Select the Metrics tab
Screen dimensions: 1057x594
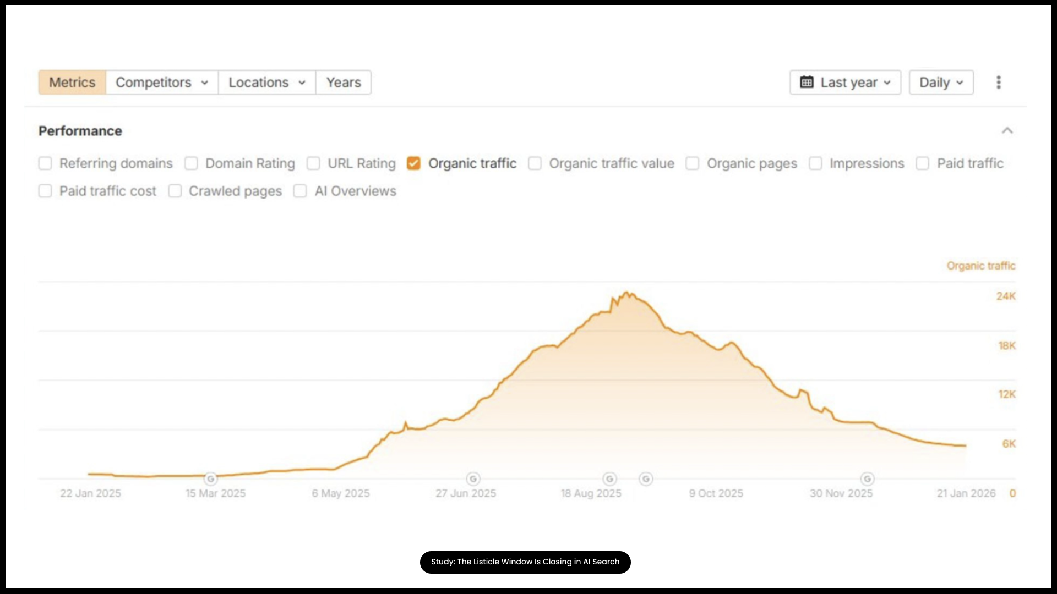pos(72,82)
